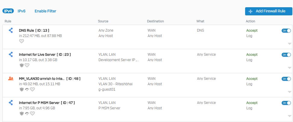Click the heartbeat icon under DNS Rule

pos(22,41)
